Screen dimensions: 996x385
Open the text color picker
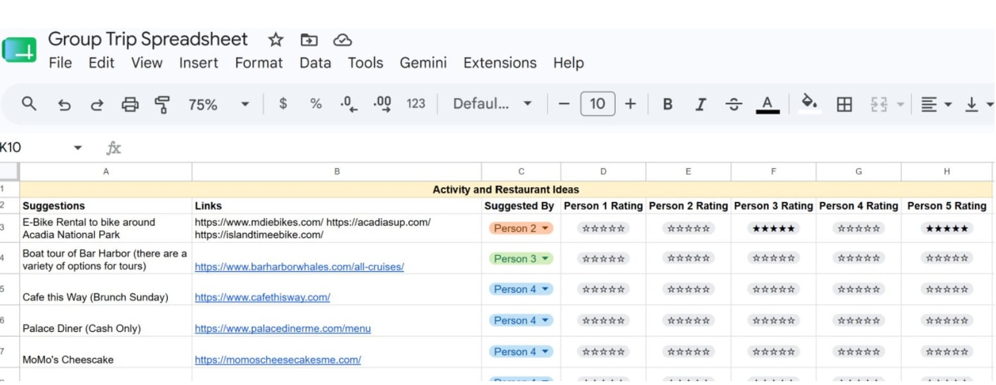coord(768,105)
